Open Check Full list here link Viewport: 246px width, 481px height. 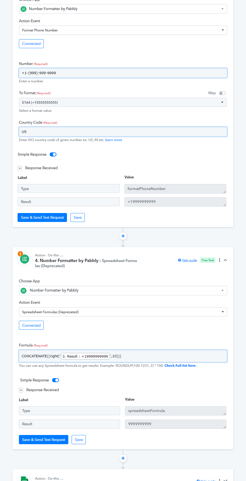(x=180, y=366)
